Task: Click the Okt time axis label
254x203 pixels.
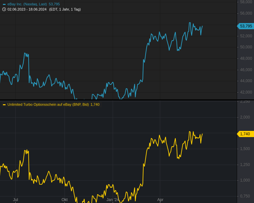Action: (x=64, y=200)
